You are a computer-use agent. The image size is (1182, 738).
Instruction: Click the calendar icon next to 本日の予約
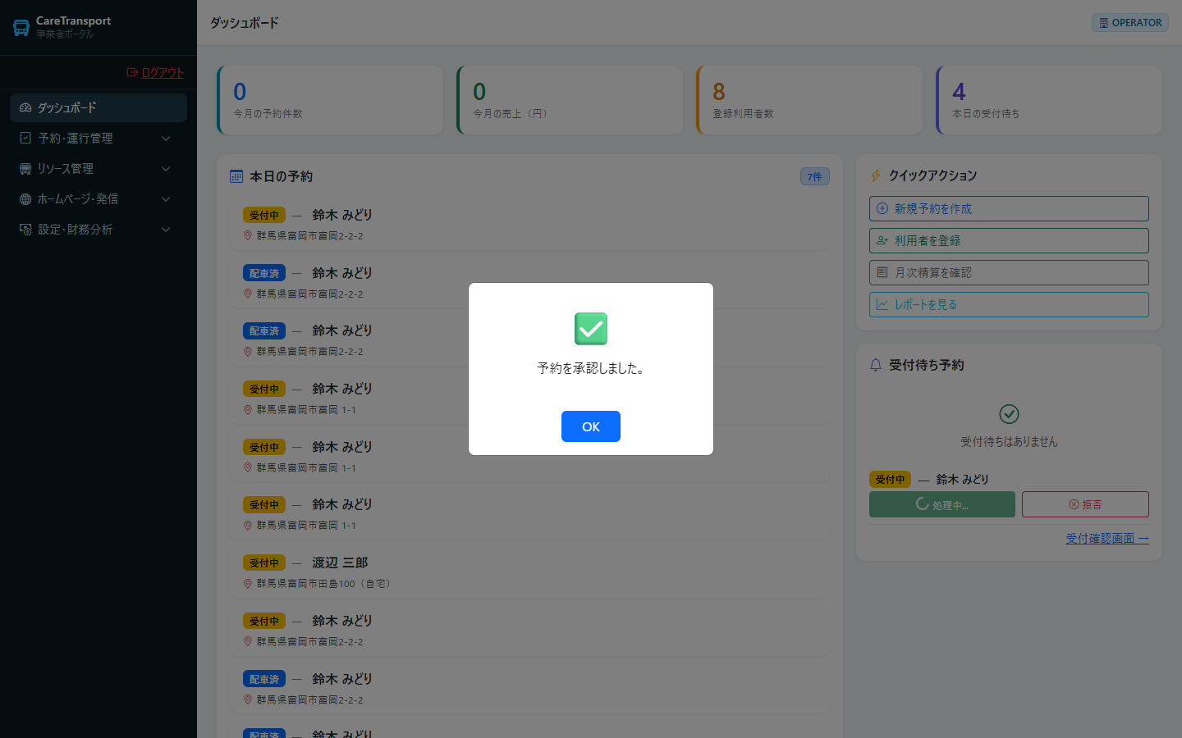[236, 176]
